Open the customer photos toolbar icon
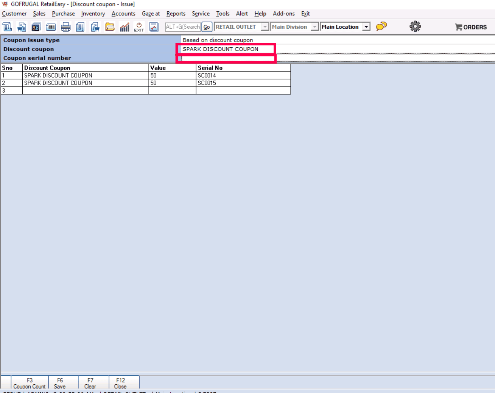This screenshot has height=393, width=495. (x=36, y=27)
